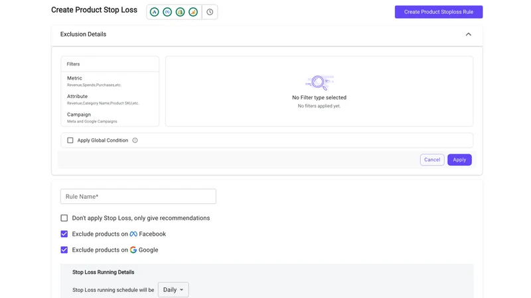Uncheck Exclude products on Facebook

point(64,234)
